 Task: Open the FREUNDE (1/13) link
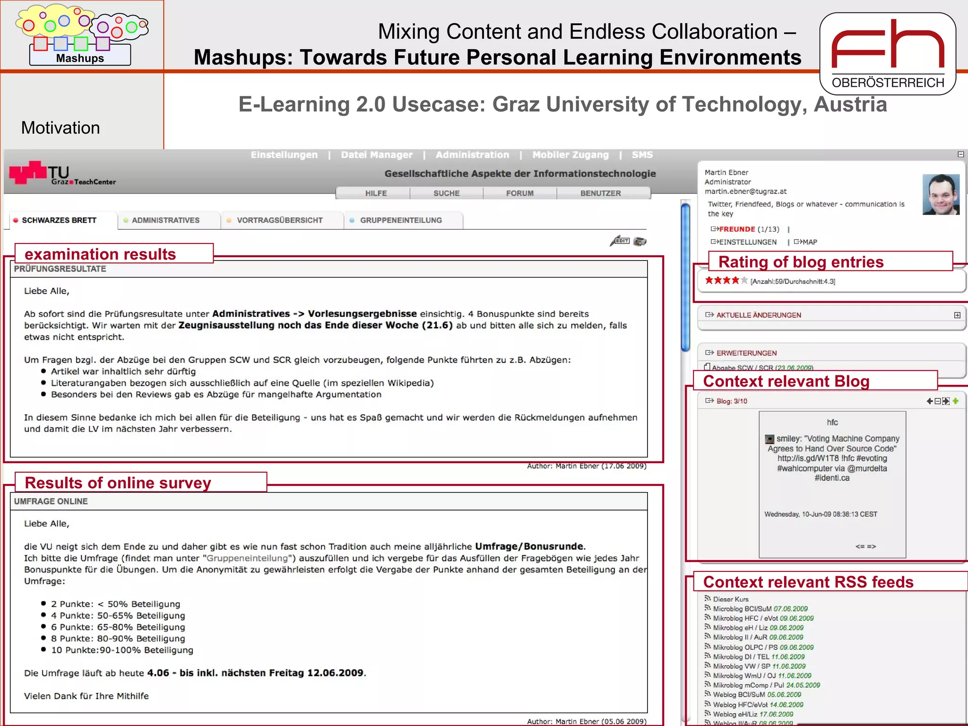(745, 229)
